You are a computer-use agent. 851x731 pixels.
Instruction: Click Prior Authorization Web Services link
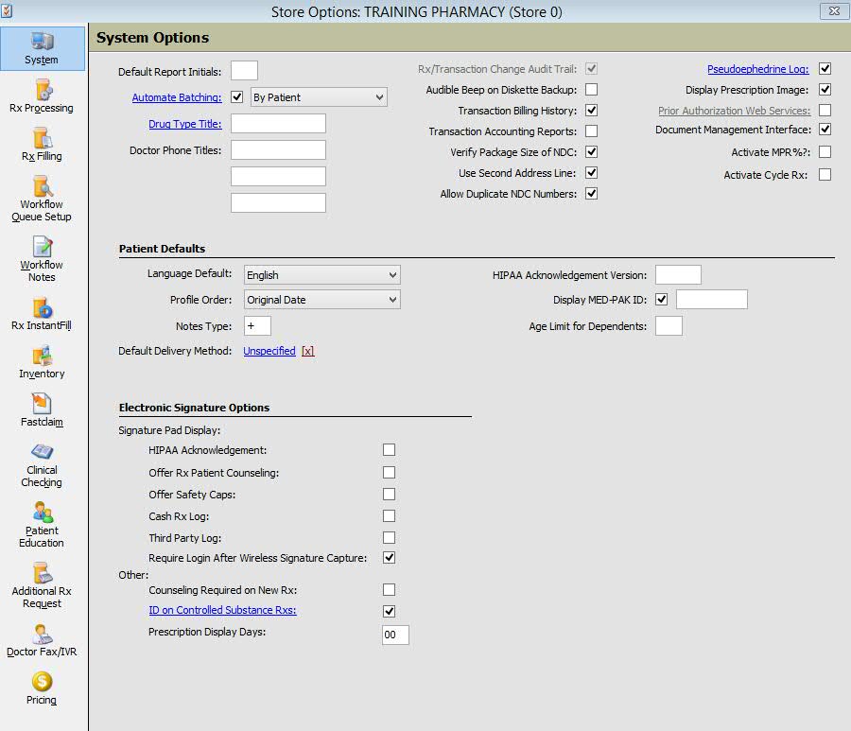click(735, 111)
